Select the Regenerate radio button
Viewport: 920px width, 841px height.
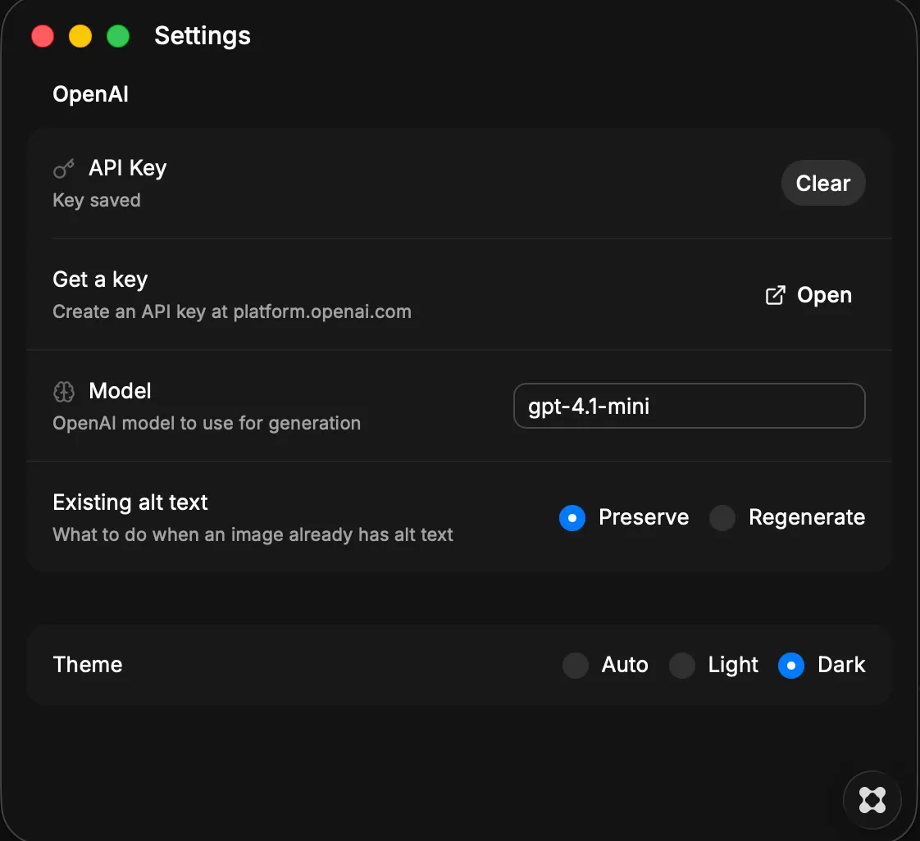[x=722, y=518]
